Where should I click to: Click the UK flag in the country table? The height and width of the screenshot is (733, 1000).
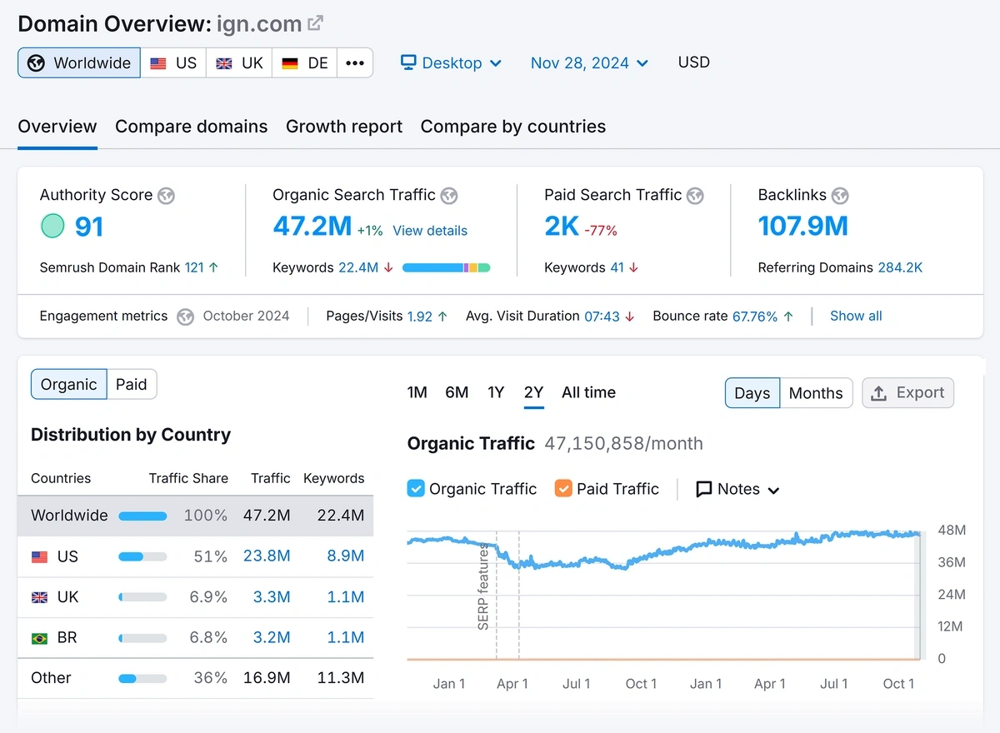point(39,597)
